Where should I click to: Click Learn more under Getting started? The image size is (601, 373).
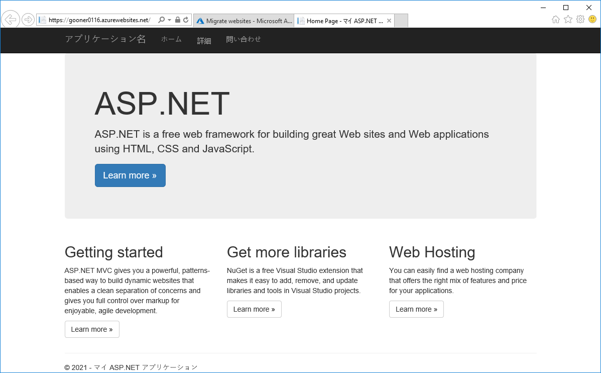coord(92,329)
